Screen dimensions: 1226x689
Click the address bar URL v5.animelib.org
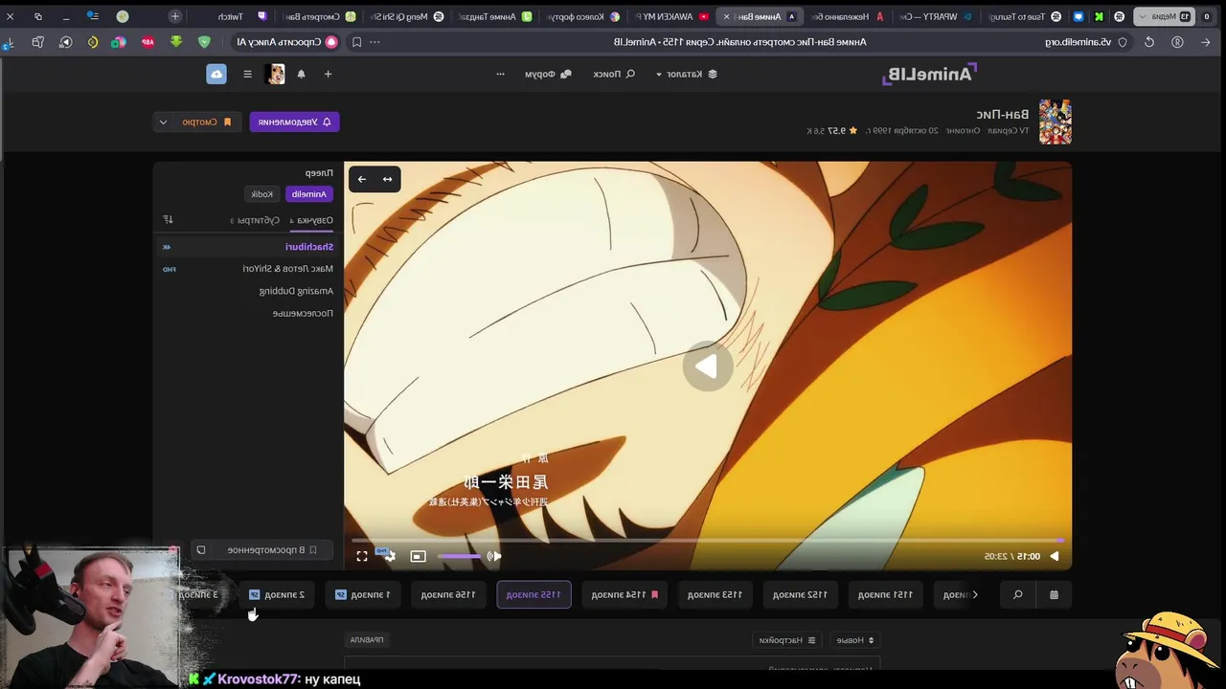coord(1078,42)
